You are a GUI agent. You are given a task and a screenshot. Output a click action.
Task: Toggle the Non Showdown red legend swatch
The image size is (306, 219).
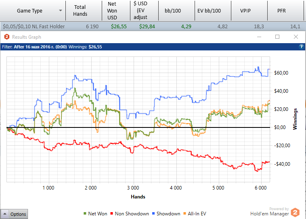[112, 213]
